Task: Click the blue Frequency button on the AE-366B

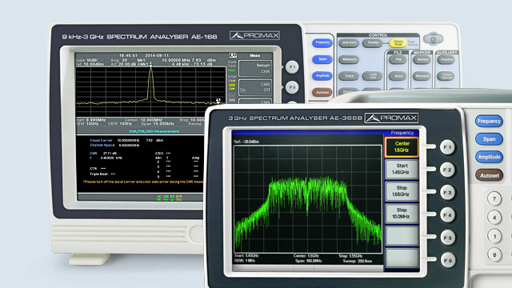Action: coord(489,121)
